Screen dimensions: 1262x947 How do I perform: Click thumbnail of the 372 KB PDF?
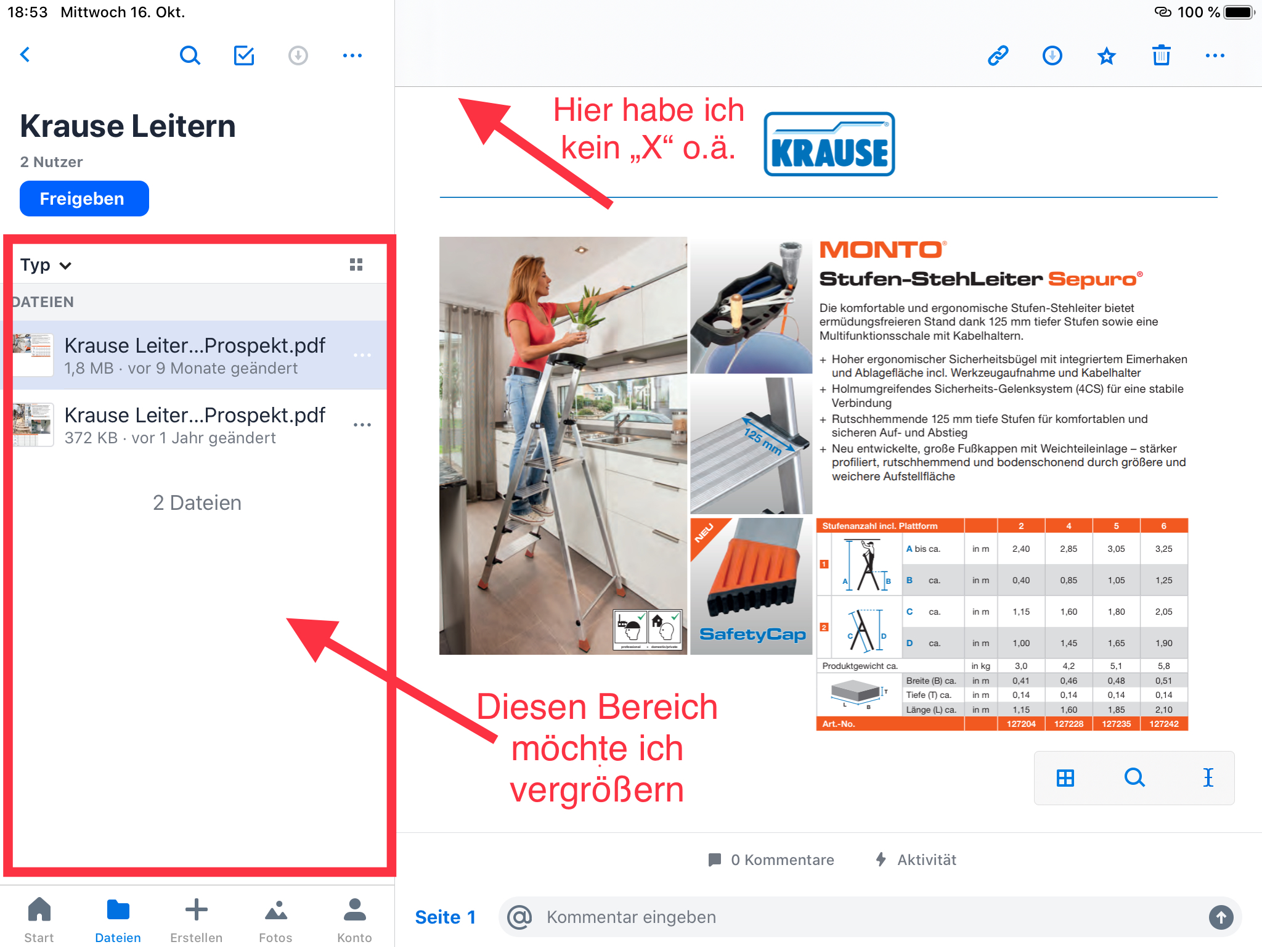point(33,425)
